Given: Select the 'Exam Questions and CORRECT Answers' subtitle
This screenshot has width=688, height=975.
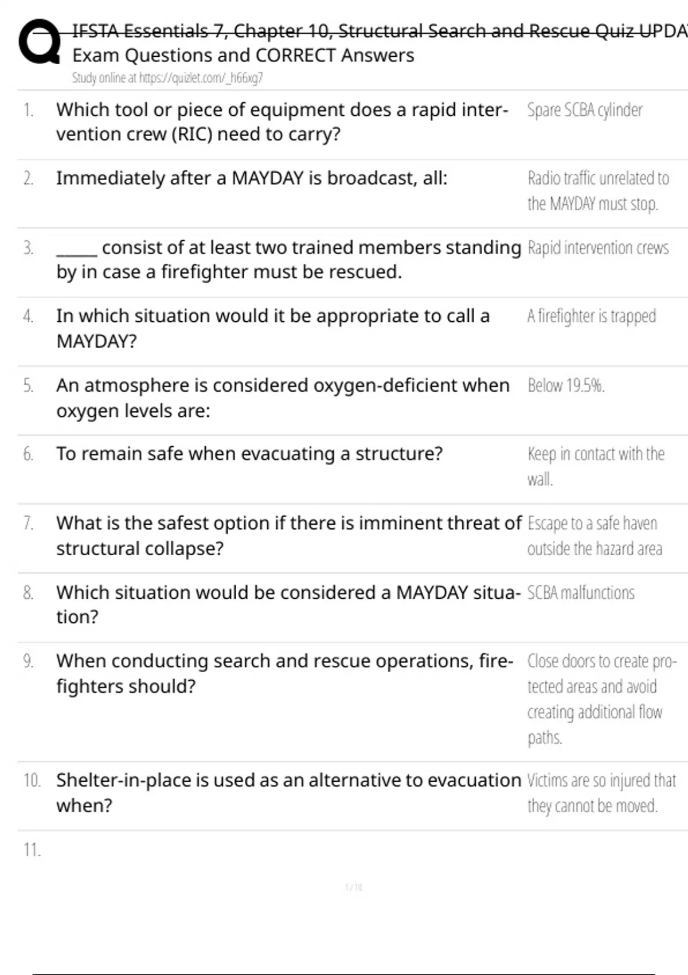Looking at the screenshot, I should click(x=243, y=56).
